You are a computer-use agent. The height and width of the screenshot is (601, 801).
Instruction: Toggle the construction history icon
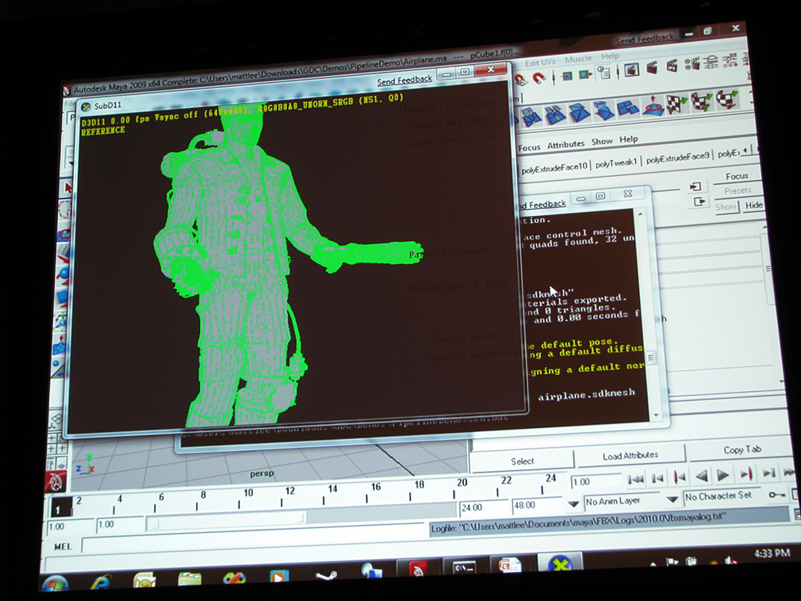coord(605,73)
